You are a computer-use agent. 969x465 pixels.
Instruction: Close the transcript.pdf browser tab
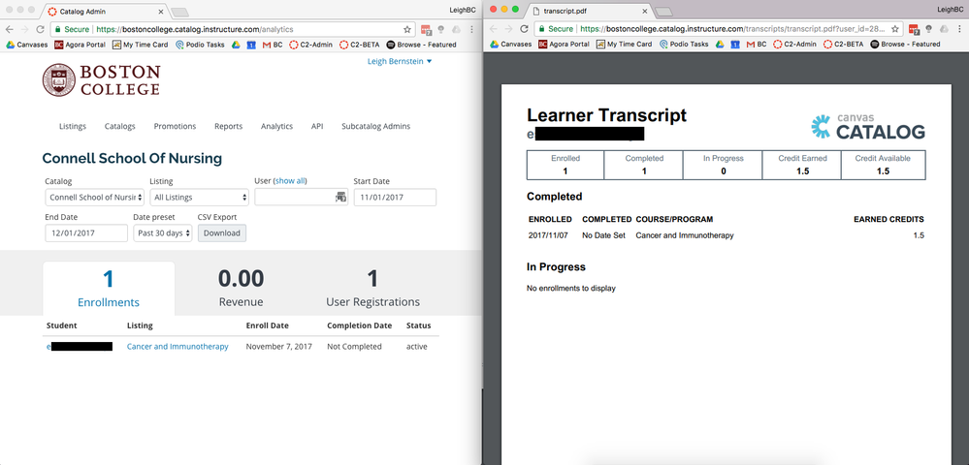point(645,11)
